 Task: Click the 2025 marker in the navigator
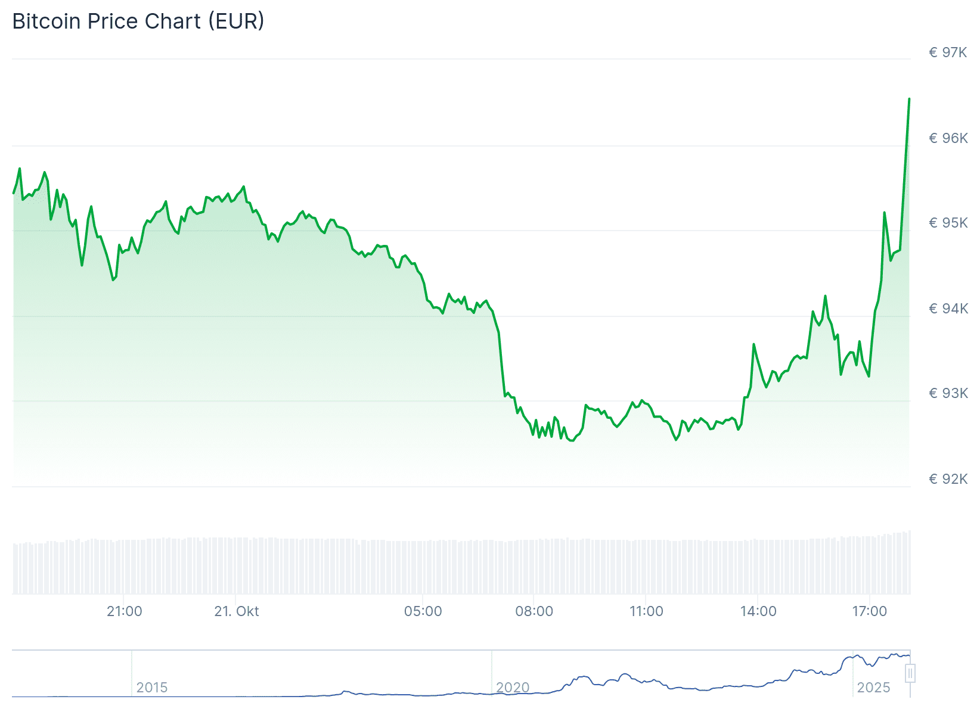coord(873,688)
